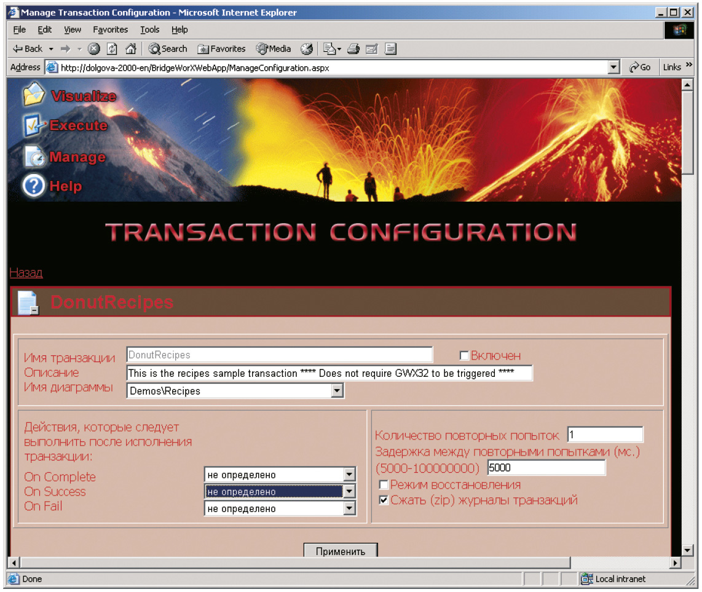Viewport: 702px width, 592px height.
Task: Open the Media toolbar button
Action: click(274, 49)
